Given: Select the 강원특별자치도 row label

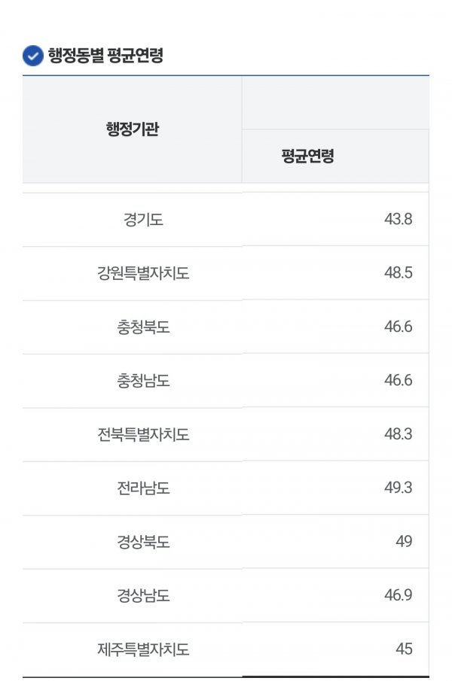Looking at the screenshot, I should tap(143, 273).
